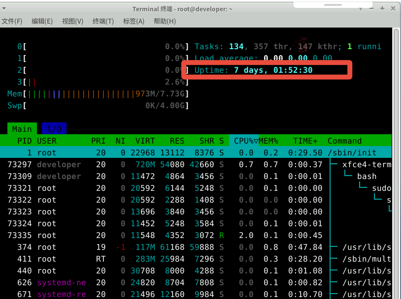This screenshot has height=299, width=401.
Task: Minimize the Terminal window
Action: point(371,9)
